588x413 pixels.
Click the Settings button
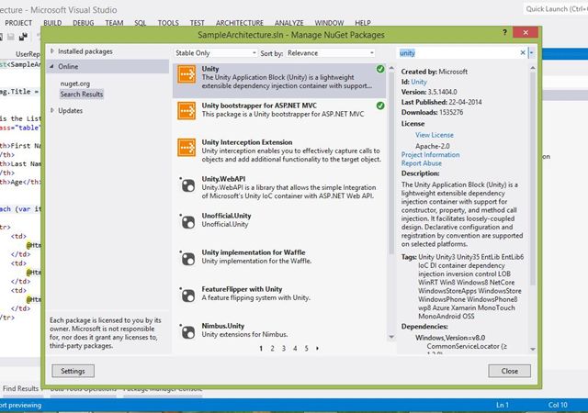(x=73, y=371)
